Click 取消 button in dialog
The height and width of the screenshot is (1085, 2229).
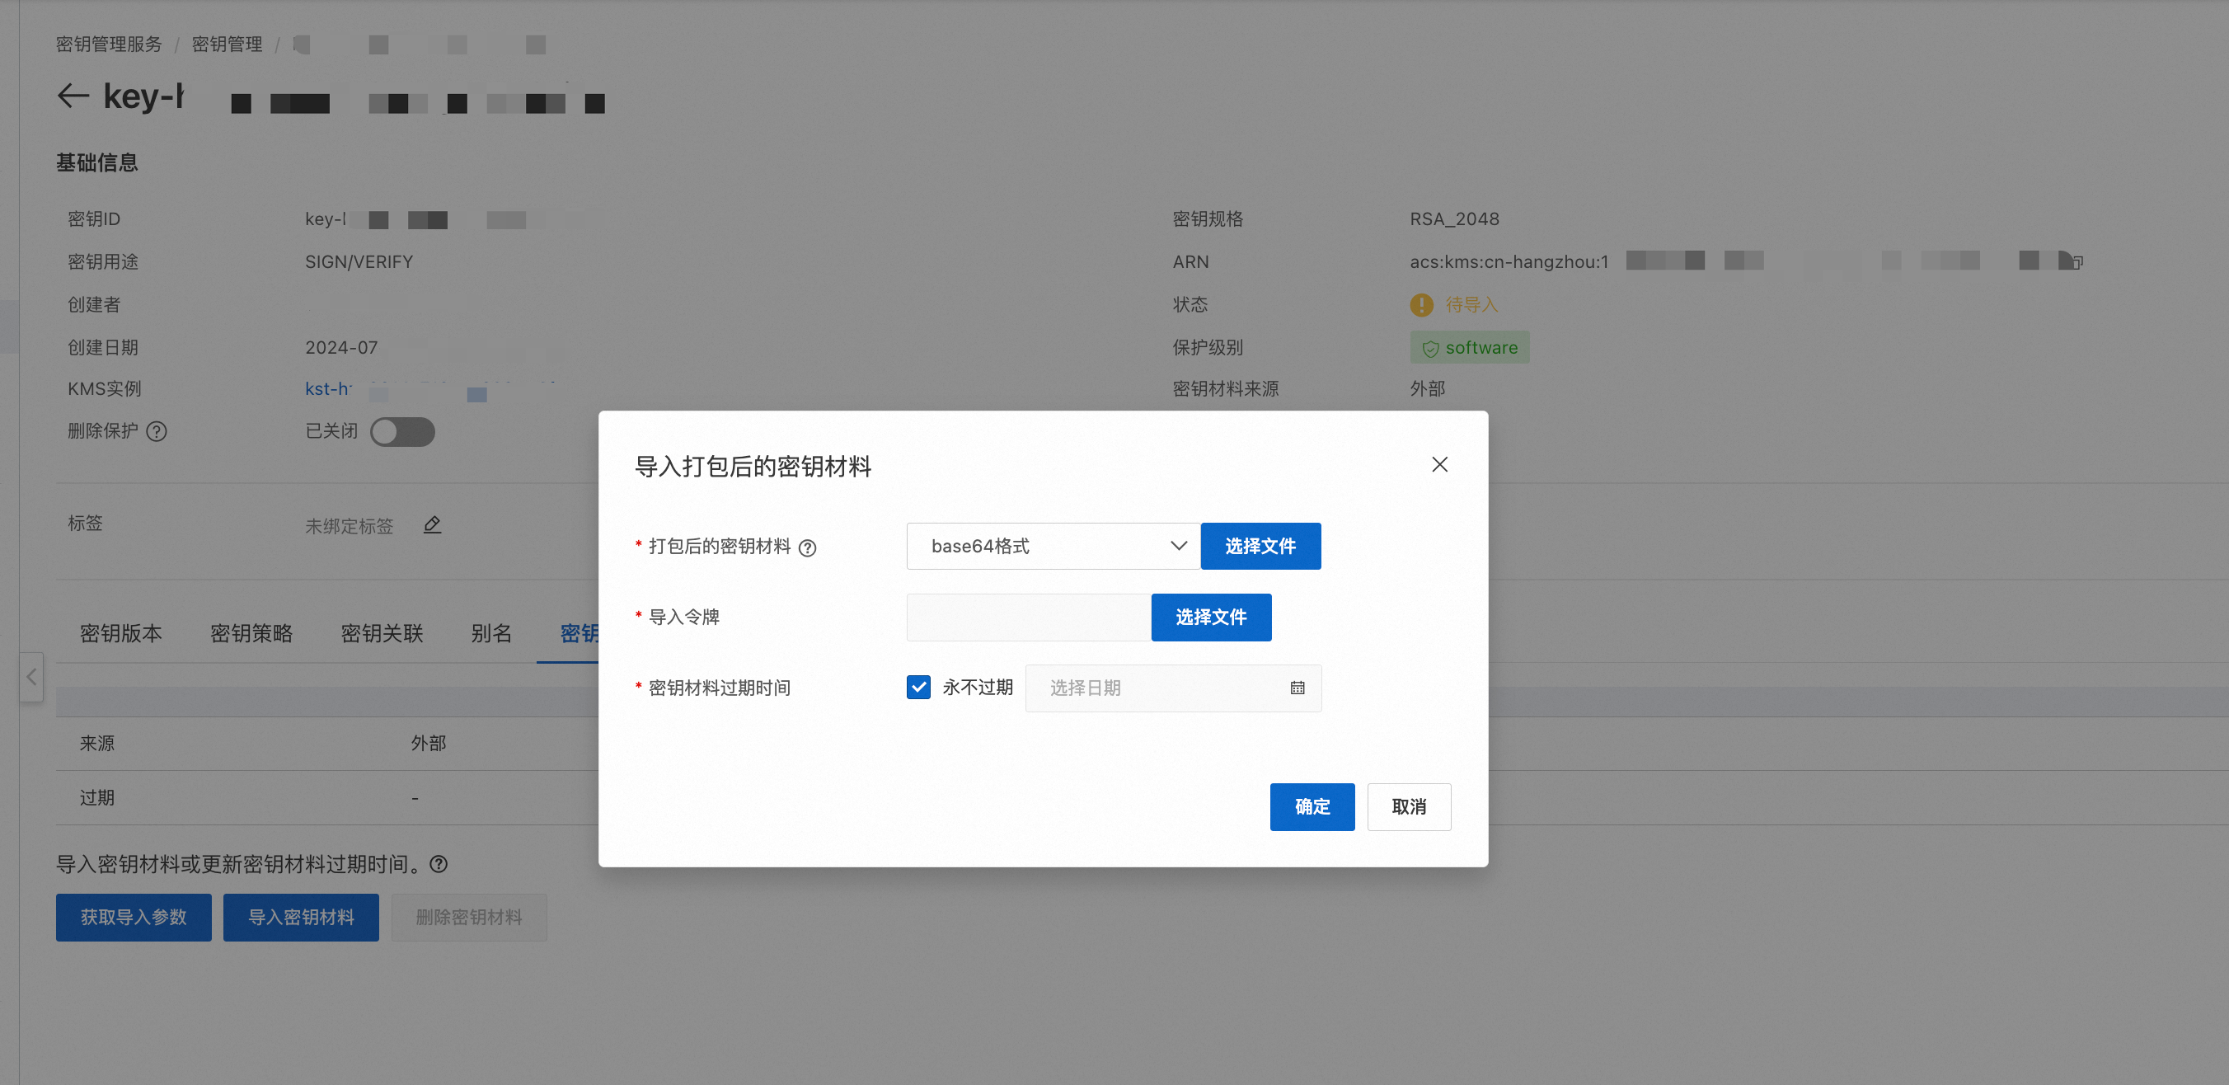[1408, 806]
